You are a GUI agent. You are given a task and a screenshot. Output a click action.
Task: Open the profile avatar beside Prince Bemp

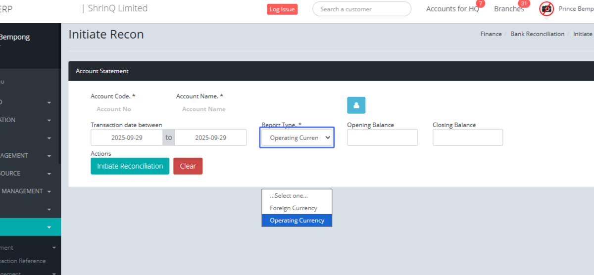click(546, 9)
